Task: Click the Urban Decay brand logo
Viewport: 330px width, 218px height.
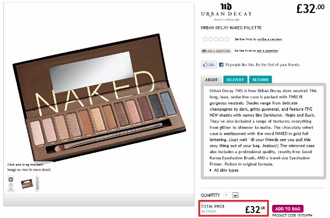Action: click(x=226, y=12)
